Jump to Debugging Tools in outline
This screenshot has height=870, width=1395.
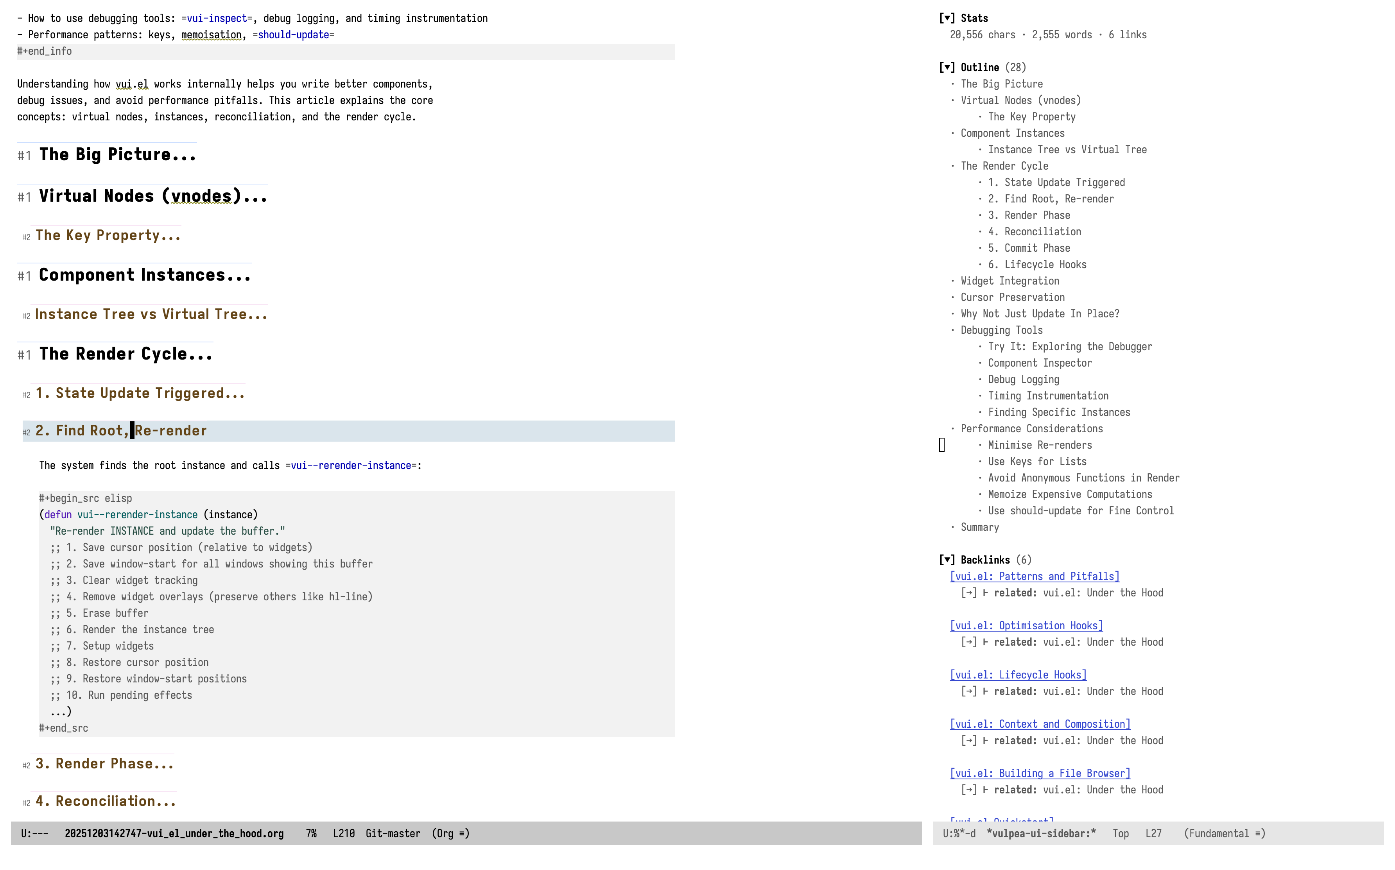[x=1002, y=330]
